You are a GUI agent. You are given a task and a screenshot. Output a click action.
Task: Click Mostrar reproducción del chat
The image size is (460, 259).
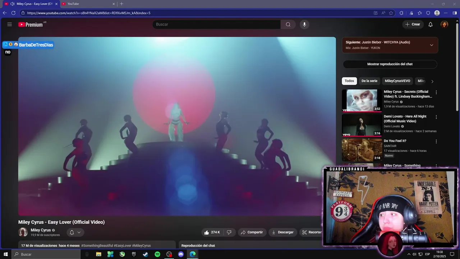pos(390,64)
